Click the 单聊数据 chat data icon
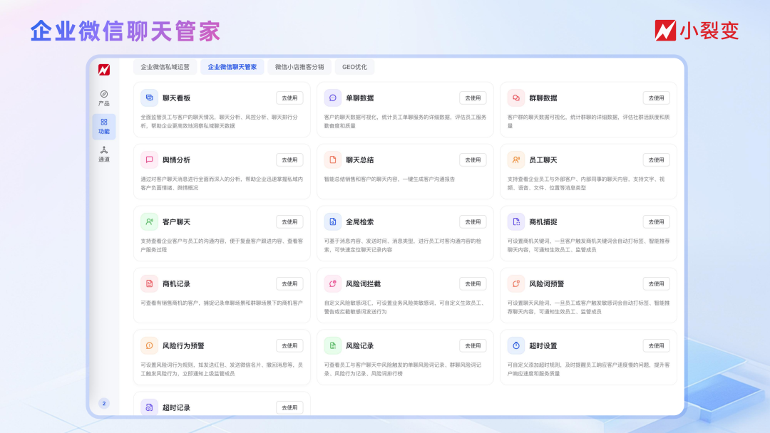This screenshot has height=433, width=770. (x=333, y=97)
